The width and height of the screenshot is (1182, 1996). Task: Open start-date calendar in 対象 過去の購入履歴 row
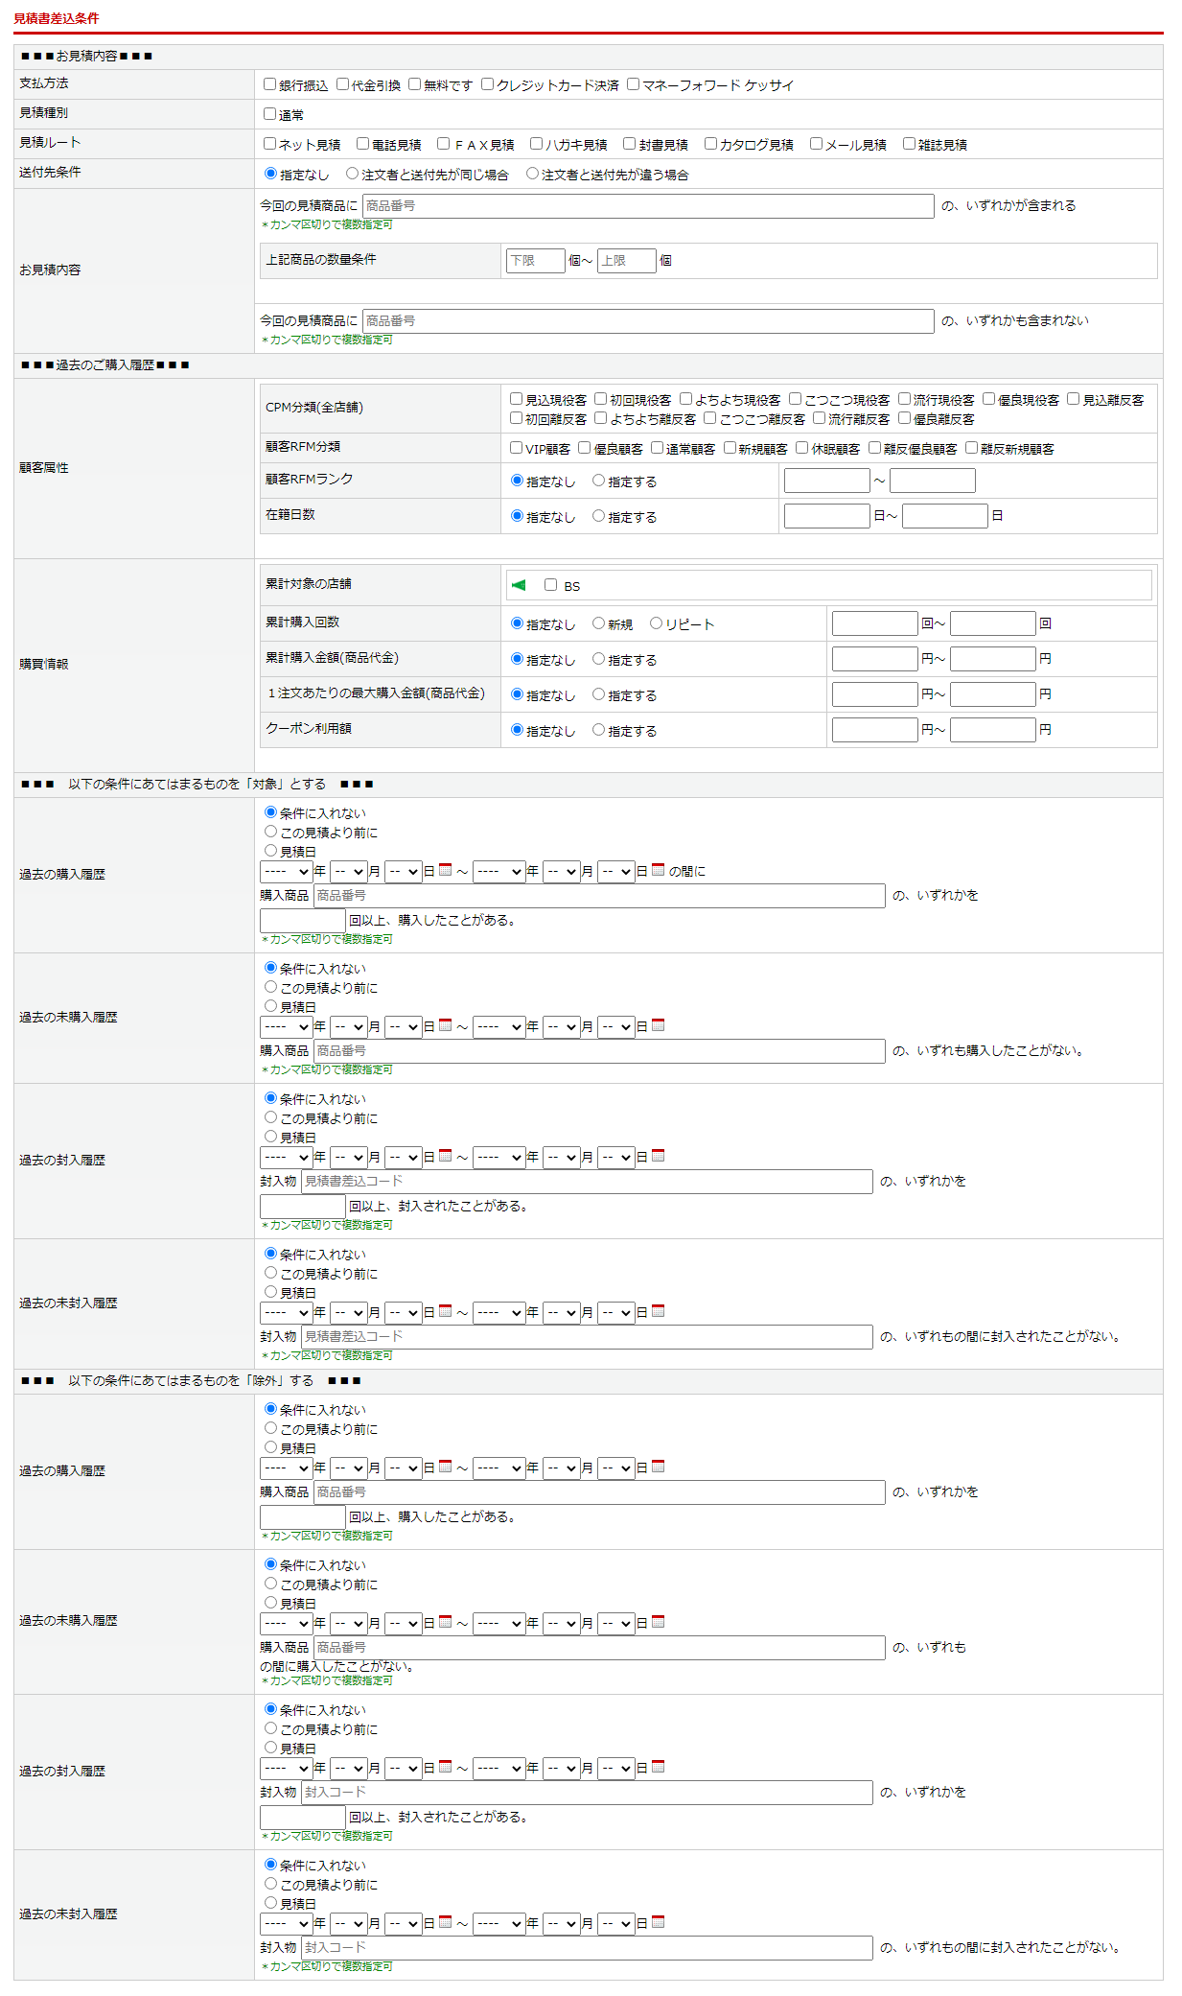coord(446,870)
